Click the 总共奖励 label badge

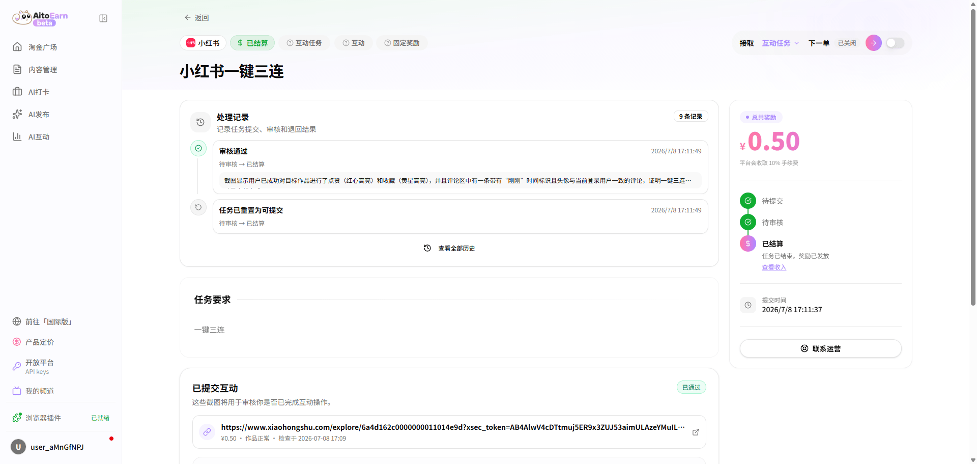coord(761,117)
